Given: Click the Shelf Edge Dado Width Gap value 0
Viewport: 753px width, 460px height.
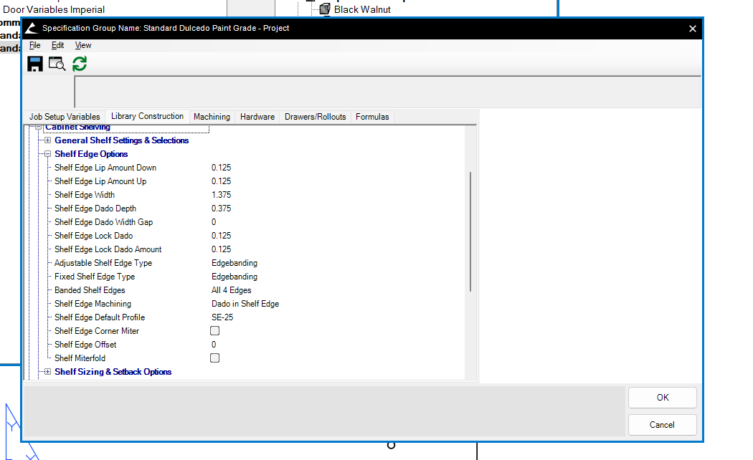Looking at the screenshot, I should (x=214, y=222).
